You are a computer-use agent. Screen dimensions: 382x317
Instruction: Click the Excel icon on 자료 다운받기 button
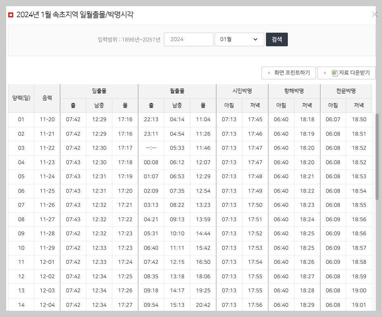(335, 73)
